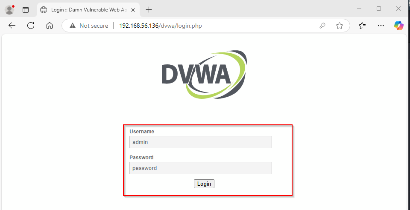Add page to favorites with star icon
The image size is (410, 210).
(340, 26)
